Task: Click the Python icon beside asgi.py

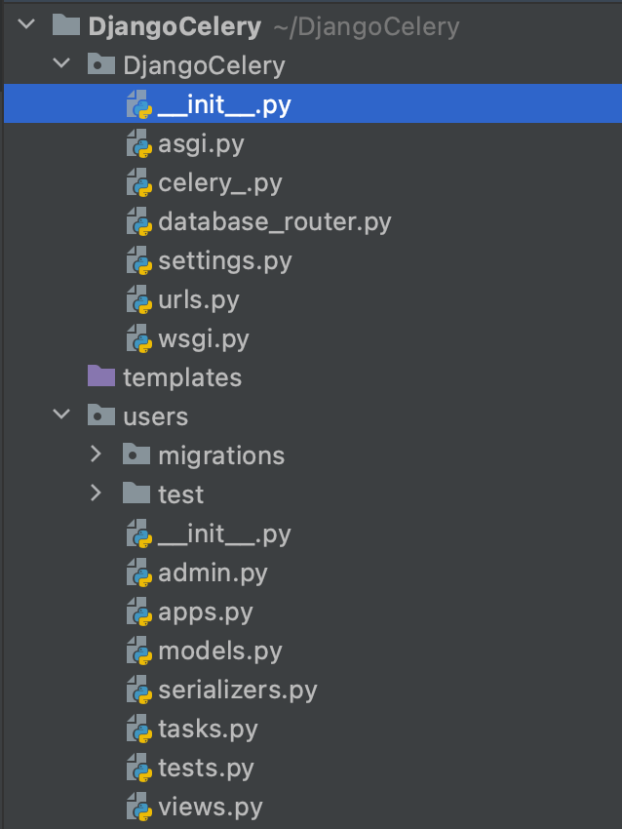Action: pos(140,144)
